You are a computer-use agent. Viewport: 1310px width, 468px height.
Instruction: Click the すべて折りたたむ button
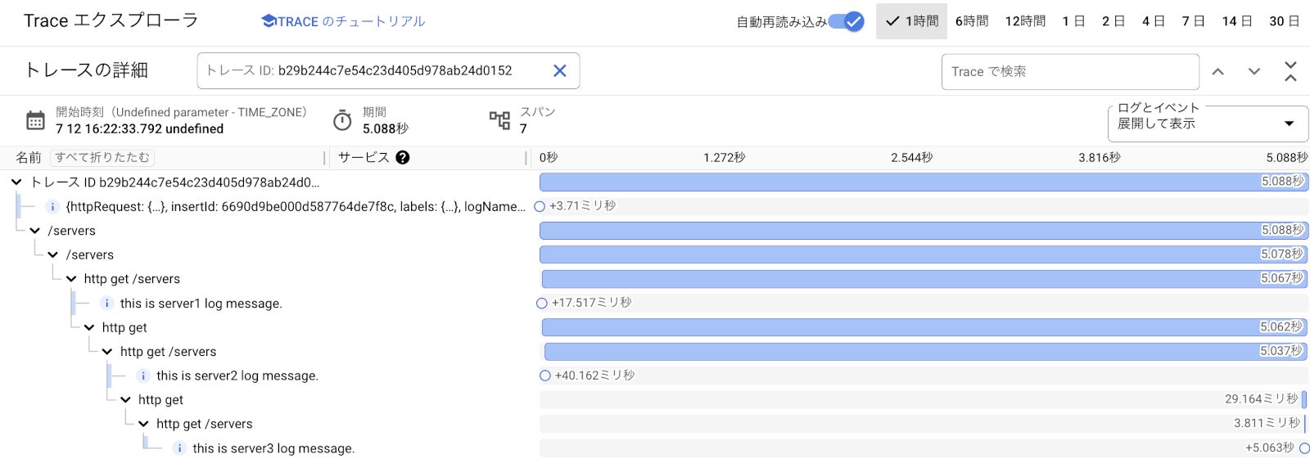pos(102,158)
